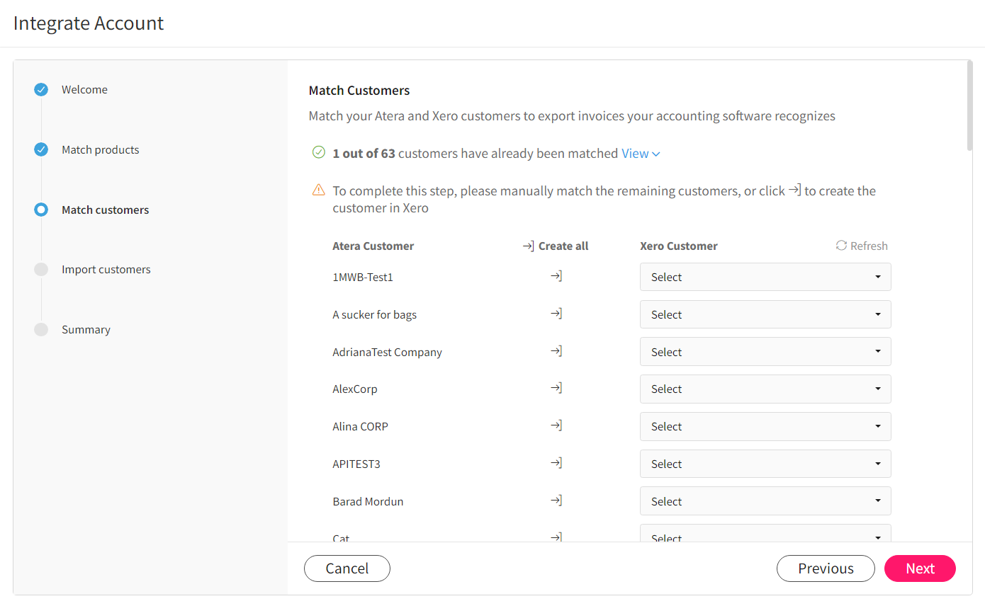The width and height of the screenshot is (985, 606).
Task: Click the create-in-Xero arrow icon for APITEST3
Action: tap(556, 463)
